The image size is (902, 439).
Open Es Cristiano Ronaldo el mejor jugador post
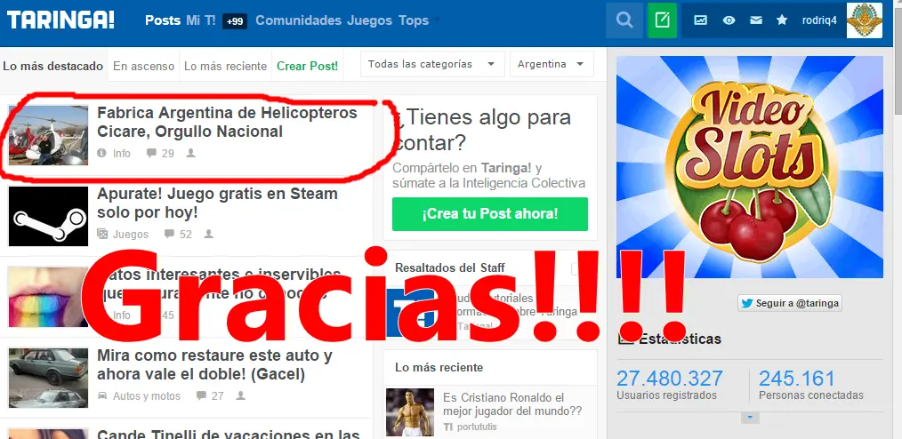[512, 404]
